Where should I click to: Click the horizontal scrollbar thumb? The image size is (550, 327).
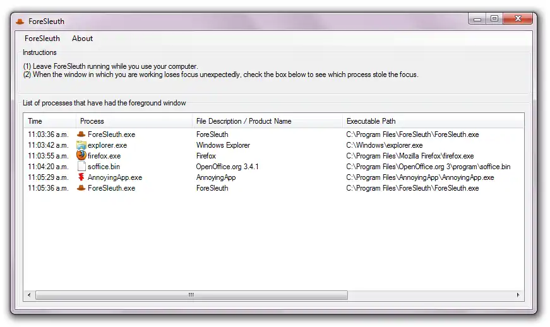pyautogui.click(x=191, y=295)
